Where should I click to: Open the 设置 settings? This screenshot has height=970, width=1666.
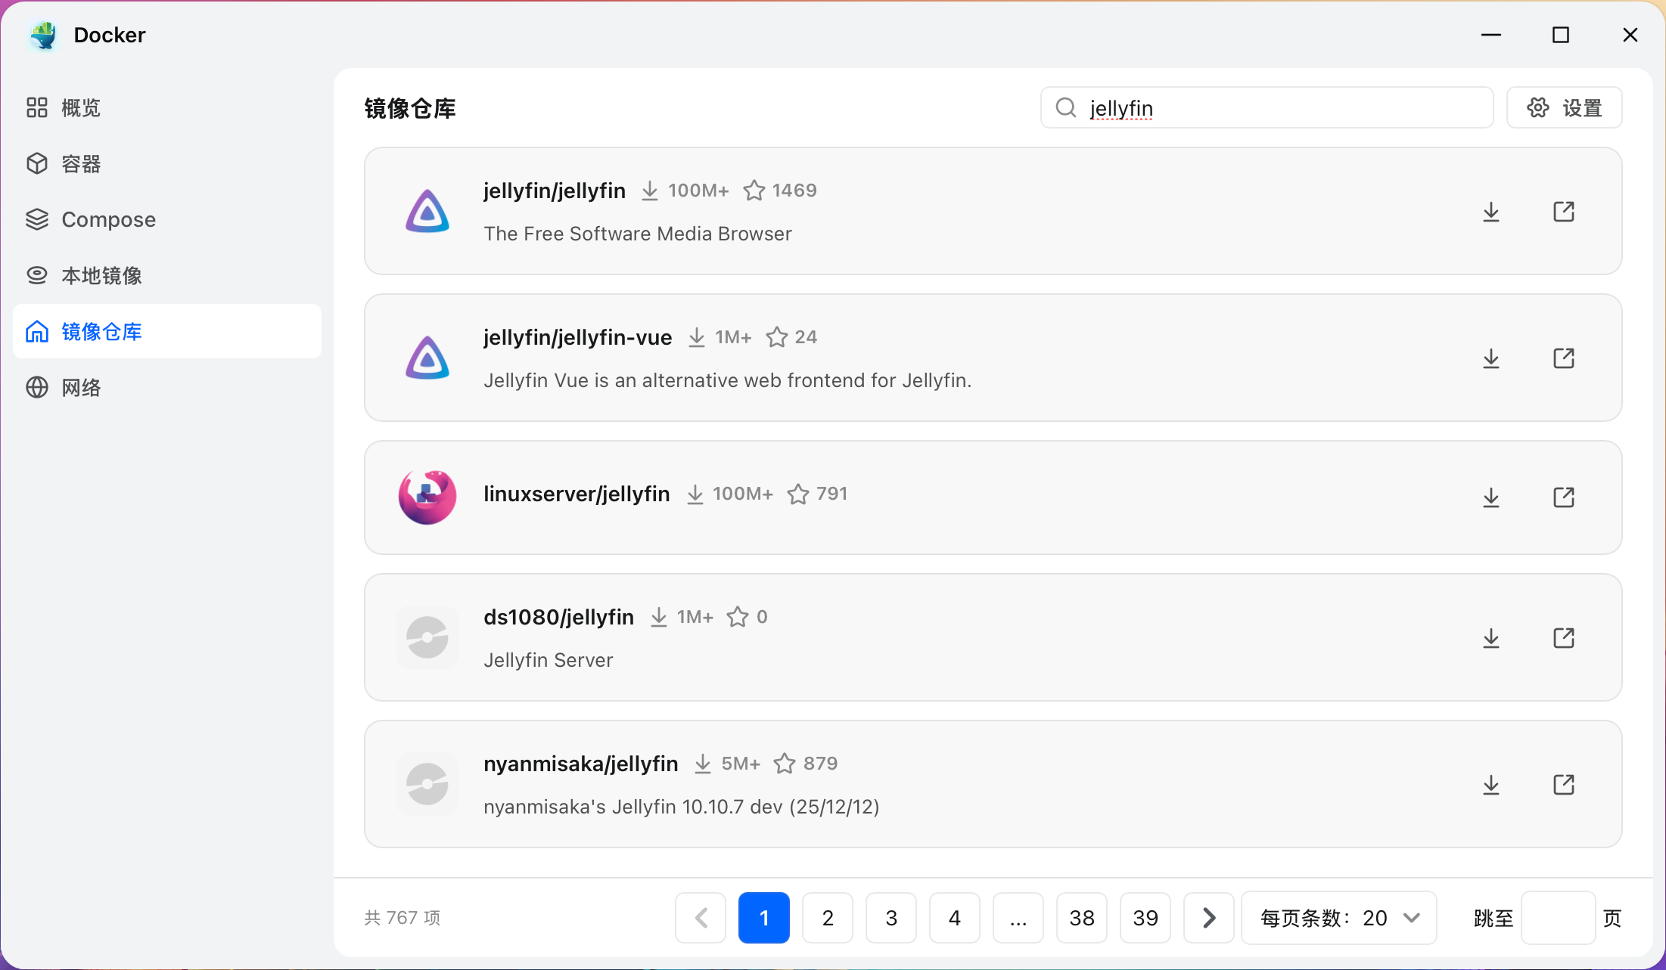[1565, 107]
